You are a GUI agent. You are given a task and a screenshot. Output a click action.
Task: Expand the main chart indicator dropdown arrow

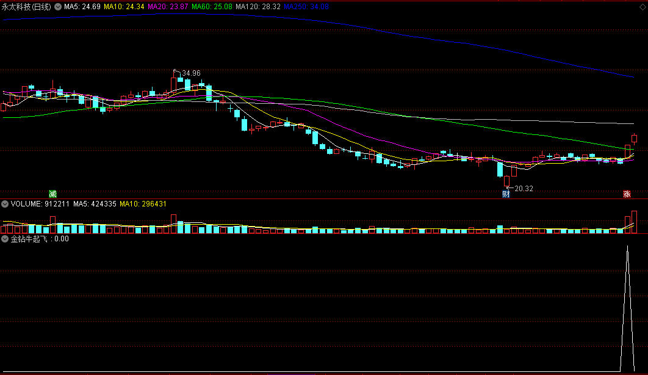58,7
